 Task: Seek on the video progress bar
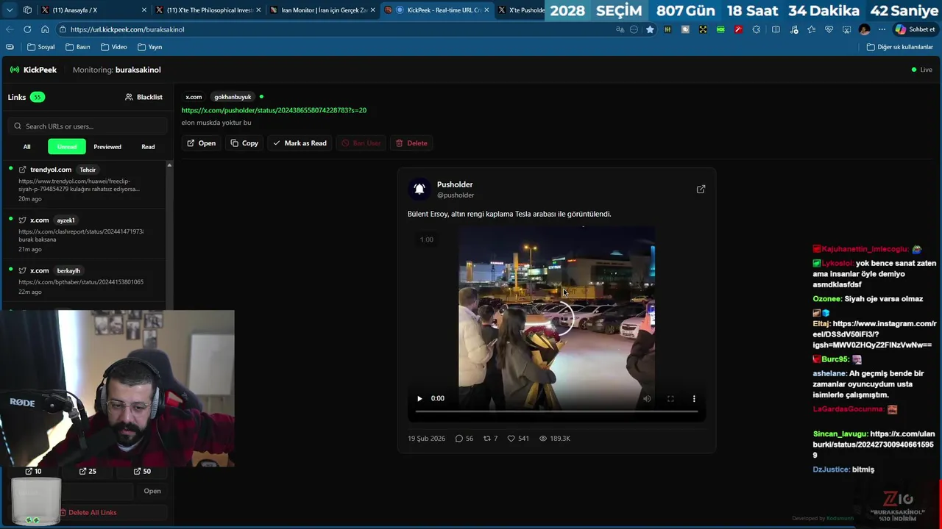tap(556, 411)
